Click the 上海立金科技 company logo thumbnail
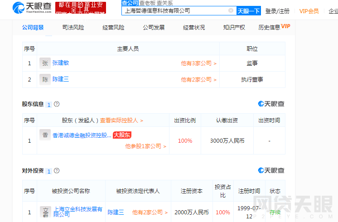Screen dimensions: 338x222 pyautogui.click(x=45, y=212)
